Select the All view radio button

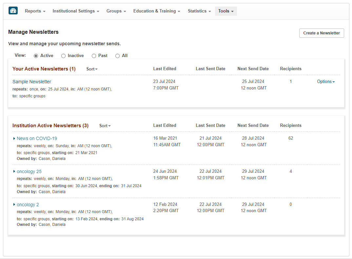[117, 56]
